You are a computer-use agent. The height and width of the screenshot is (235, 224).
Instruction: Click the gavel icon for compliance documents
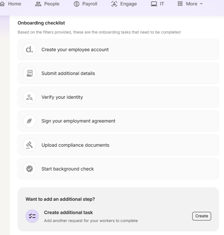(29, 145)
